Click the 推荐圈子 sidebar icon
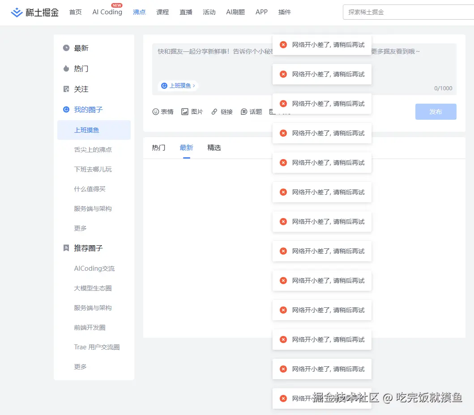 pyautogui.click(x=66, y=248)
